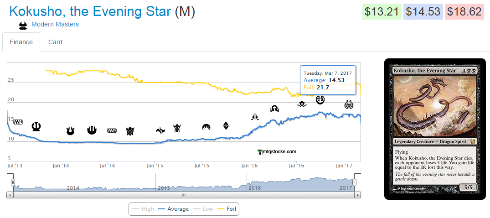Click the 10 y-axis label
The image size is (490, 218).
[11, 139]
